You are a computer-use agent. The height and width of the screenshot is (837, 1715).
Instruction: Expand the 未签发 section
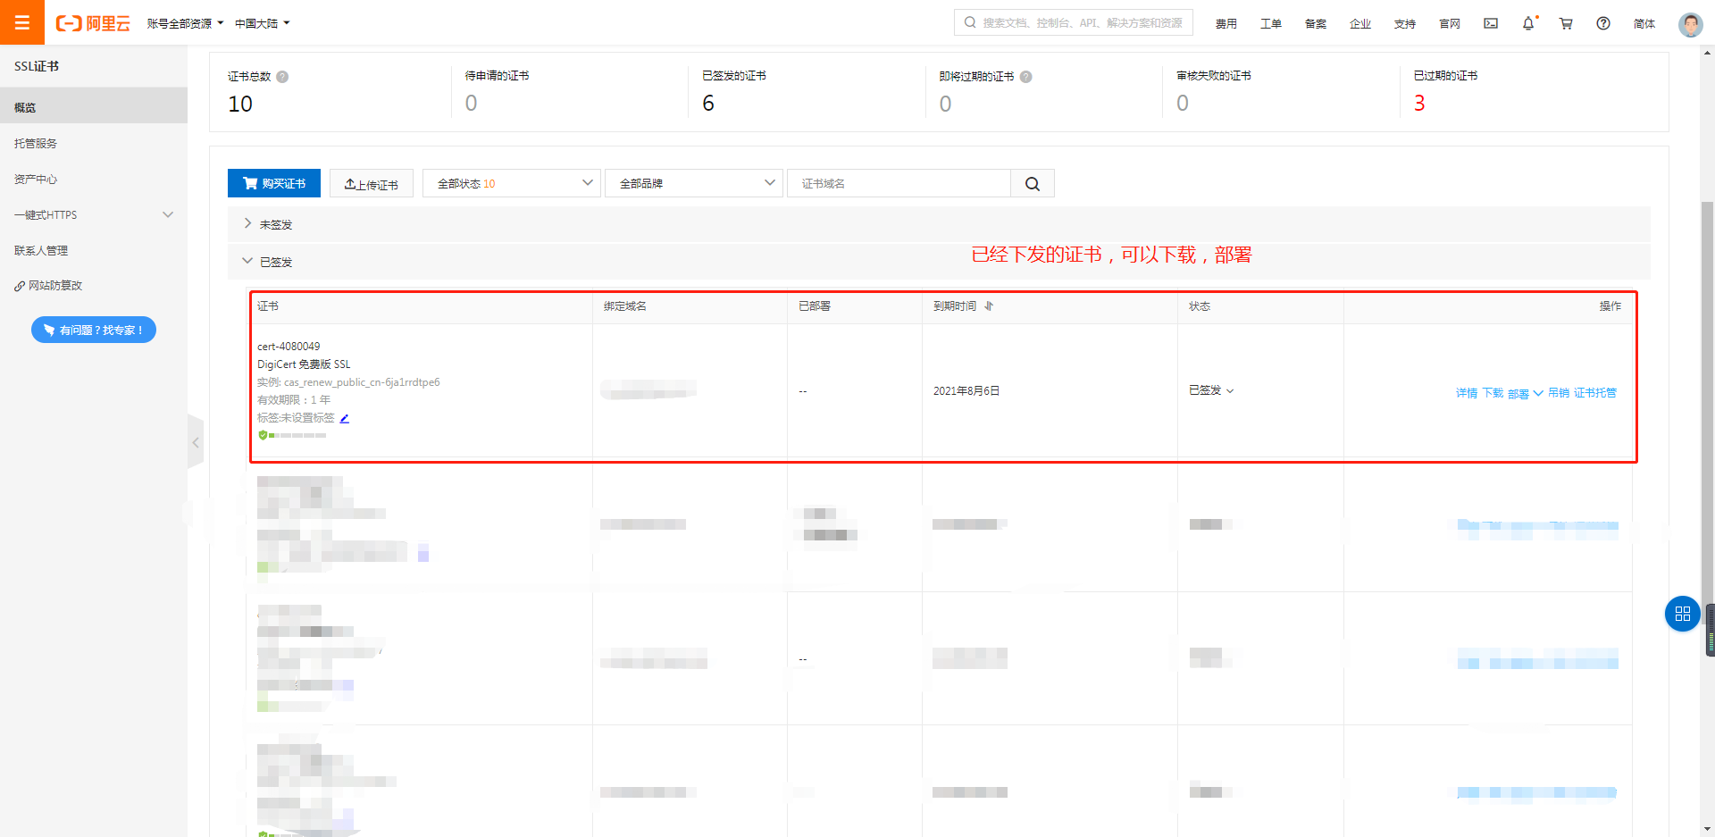[x=248, y=224]
